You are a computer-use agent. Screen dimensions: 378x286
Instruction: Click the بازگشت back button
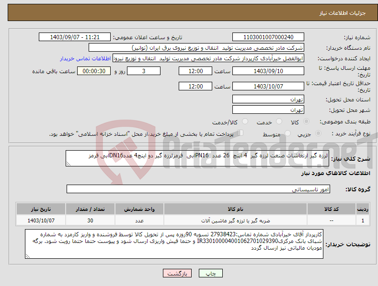tap(177, 273)
